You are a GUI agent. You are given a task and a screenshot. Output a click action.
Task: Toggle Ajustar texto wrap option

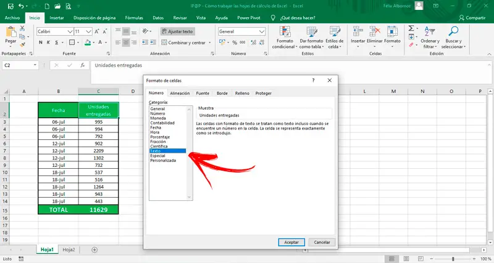coord(177,31)
